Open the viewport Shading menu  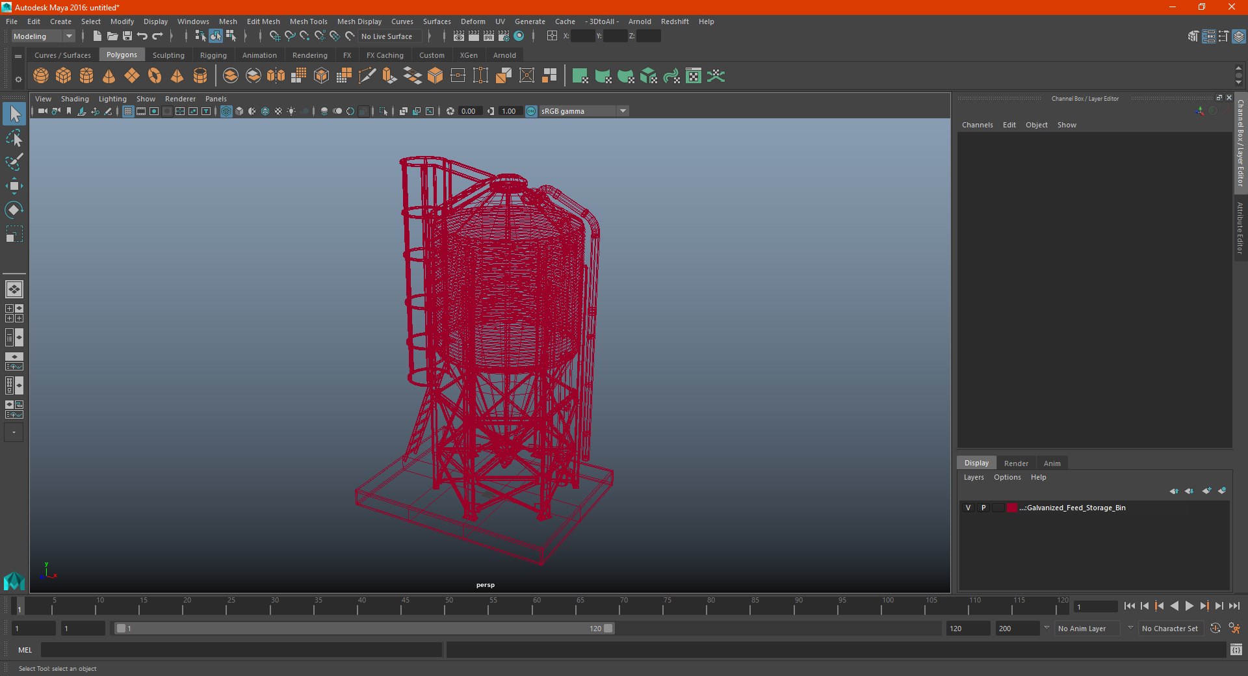[x=75, y=99]
